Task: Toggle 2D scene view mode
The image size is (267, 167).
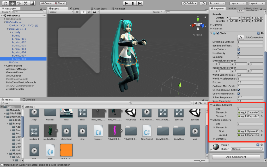Action: [x=77, y=12]
